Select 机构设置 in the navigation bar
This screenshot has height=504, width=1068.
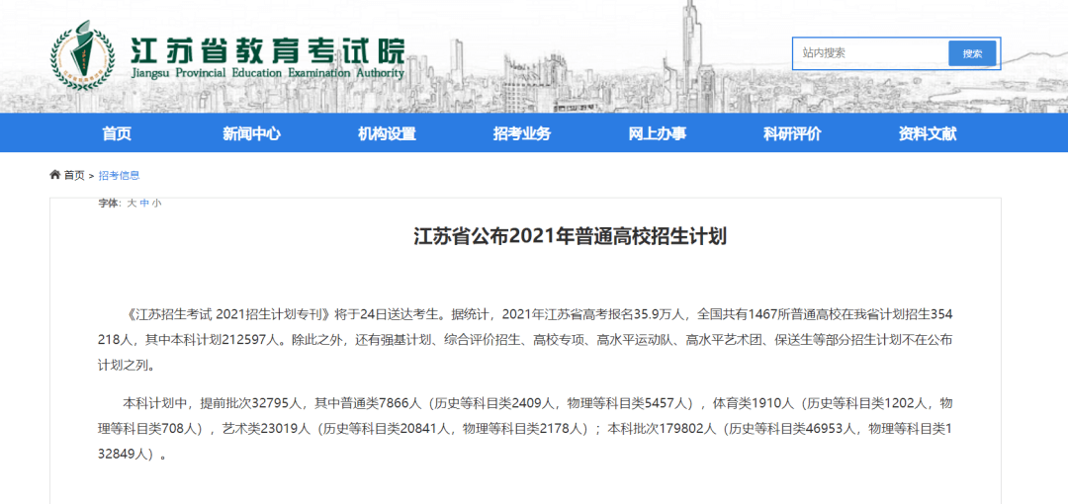pos(387,133)
